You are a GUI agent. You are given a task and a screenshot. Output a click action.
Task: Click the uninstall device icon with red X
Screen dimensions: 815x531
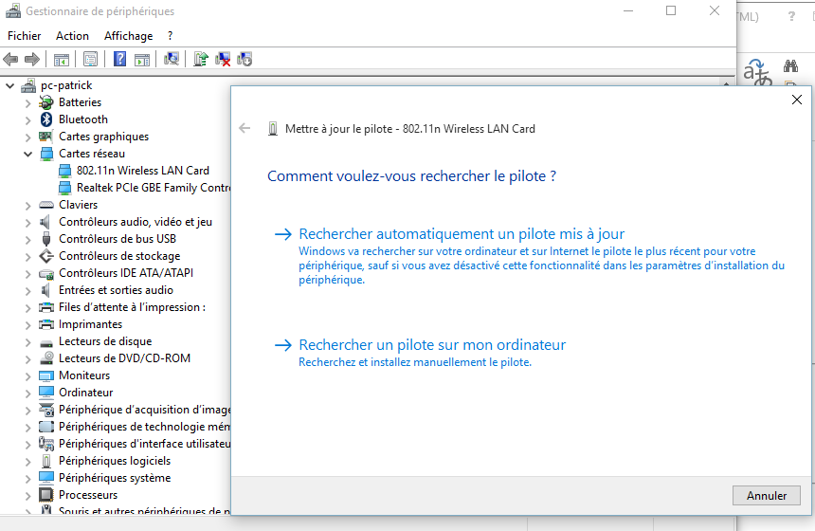[223, 59]
